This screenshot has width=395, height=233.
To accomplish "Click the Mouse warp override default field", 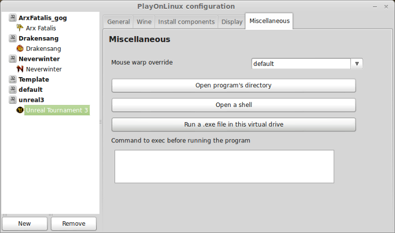I will click(301, 64).
